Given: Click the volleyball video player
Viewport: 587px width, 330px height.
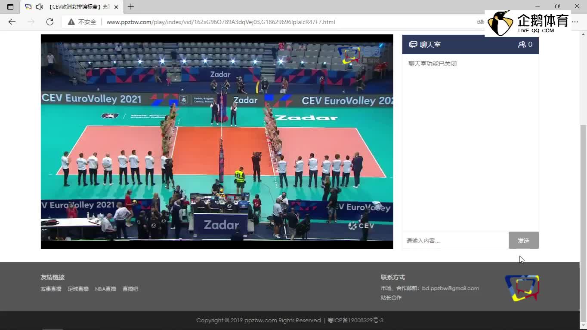Looking at the screenshot, I should click(217, 142).
